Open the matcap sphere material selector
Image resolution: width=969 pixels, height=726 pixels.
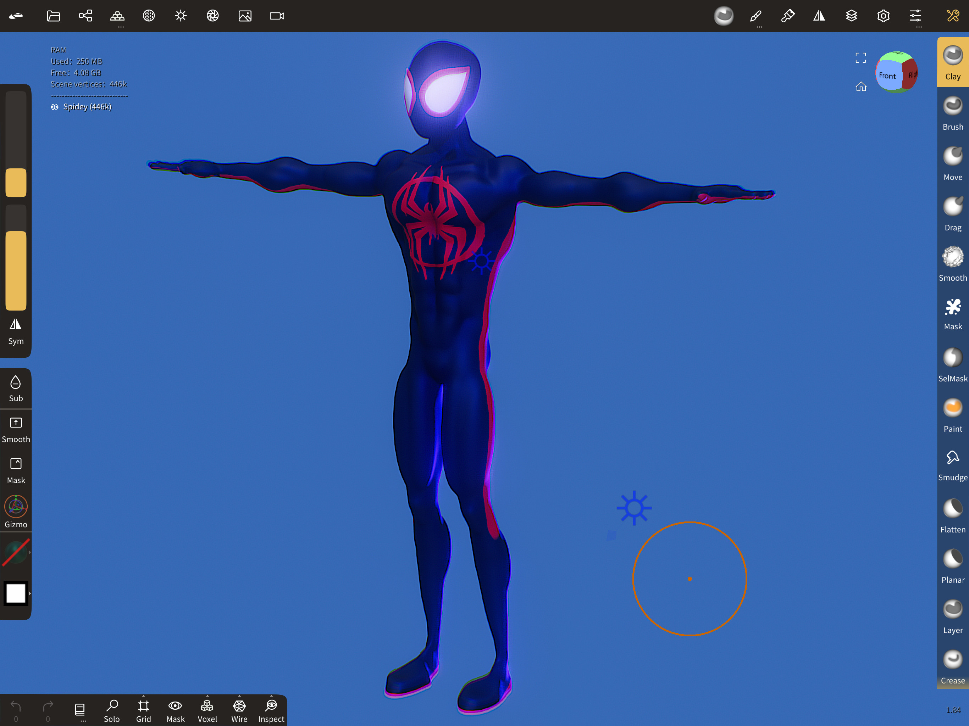(x=724, y=16)
